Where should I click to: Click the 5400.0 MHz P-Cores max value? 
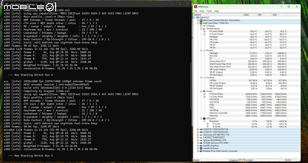282,94
